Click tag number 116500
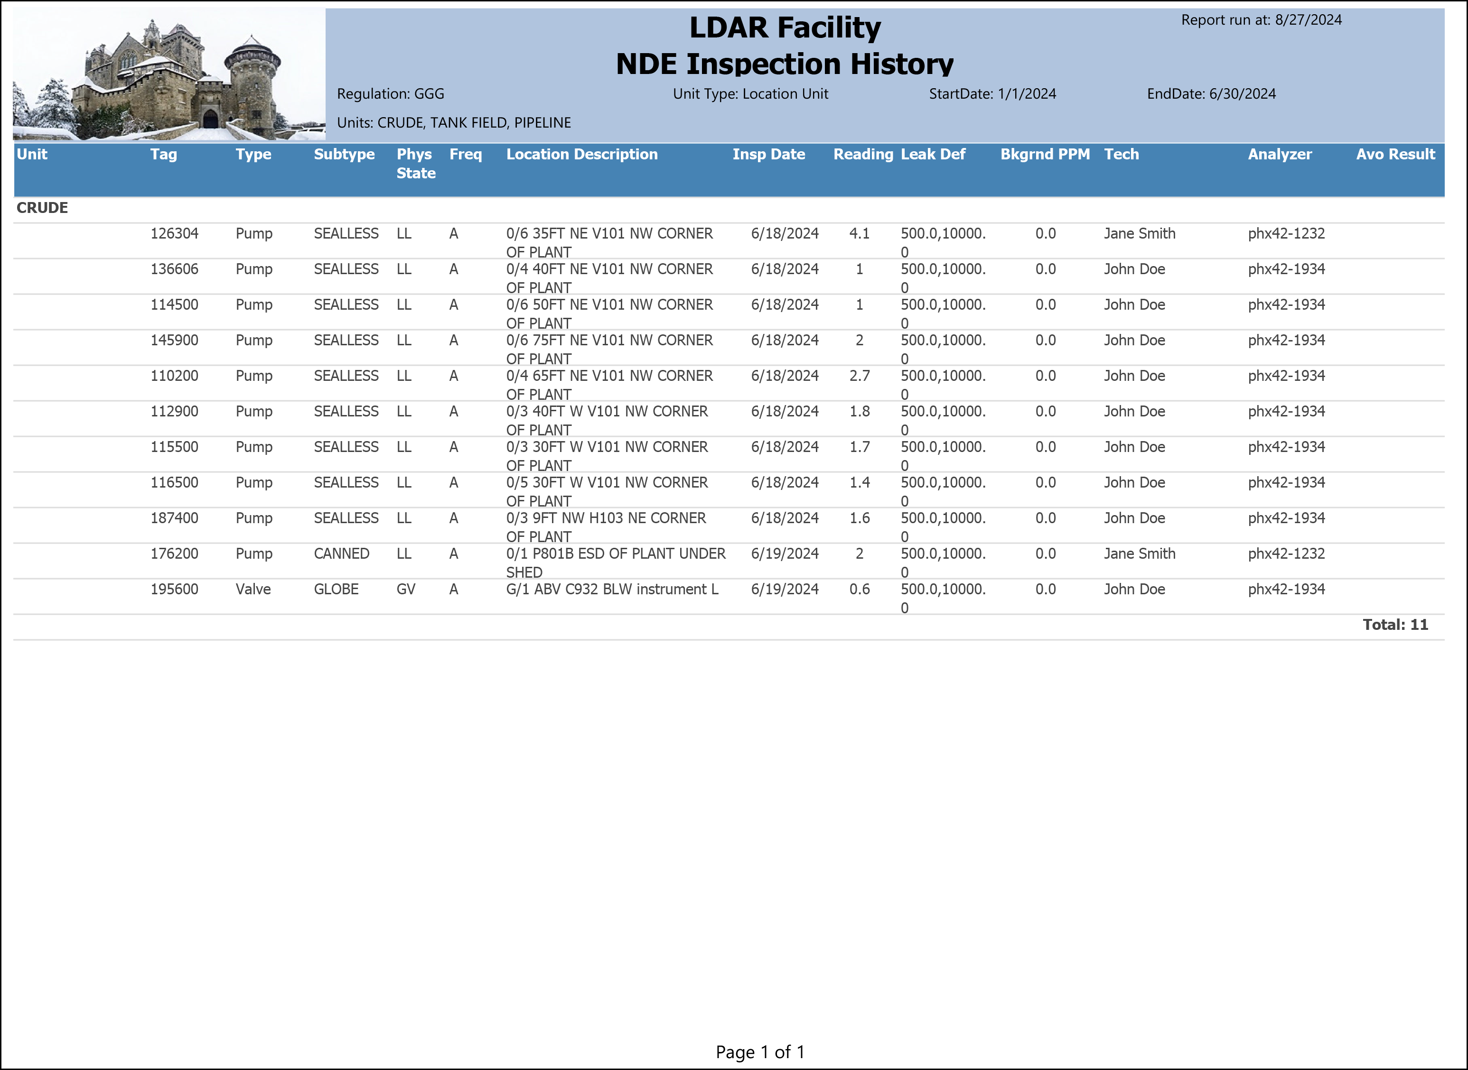 click(174, 483)
